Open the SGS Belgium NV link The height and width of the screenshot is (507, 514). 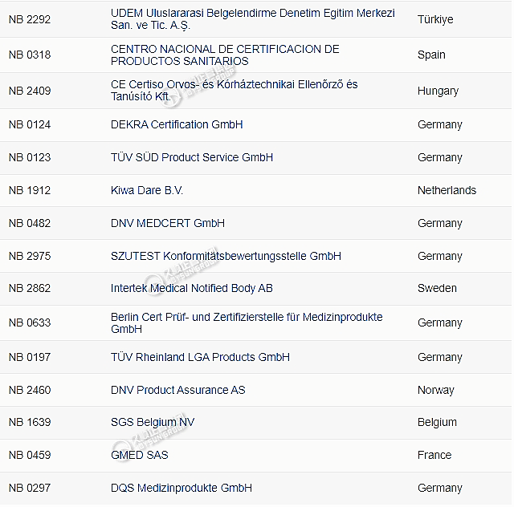[153, 422]
